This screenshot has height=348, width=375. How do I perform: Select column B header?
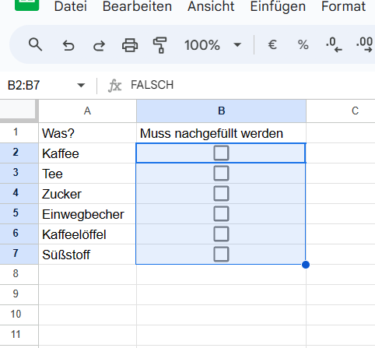[x=221, y=111]
